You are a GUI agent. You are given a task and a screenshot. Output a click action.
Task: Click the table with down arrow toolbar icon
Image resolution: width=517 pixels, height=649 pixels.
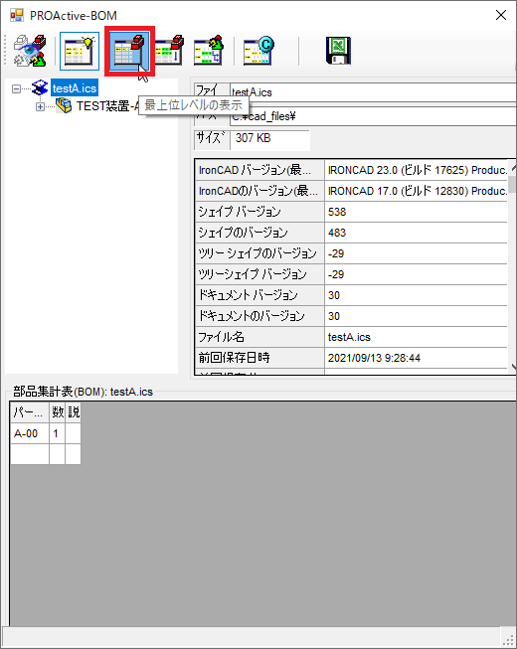(170, 51)
